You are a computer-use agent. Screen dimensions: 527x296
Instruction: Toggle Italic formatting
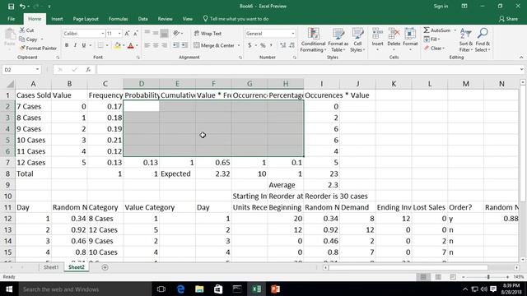(75, 45)
